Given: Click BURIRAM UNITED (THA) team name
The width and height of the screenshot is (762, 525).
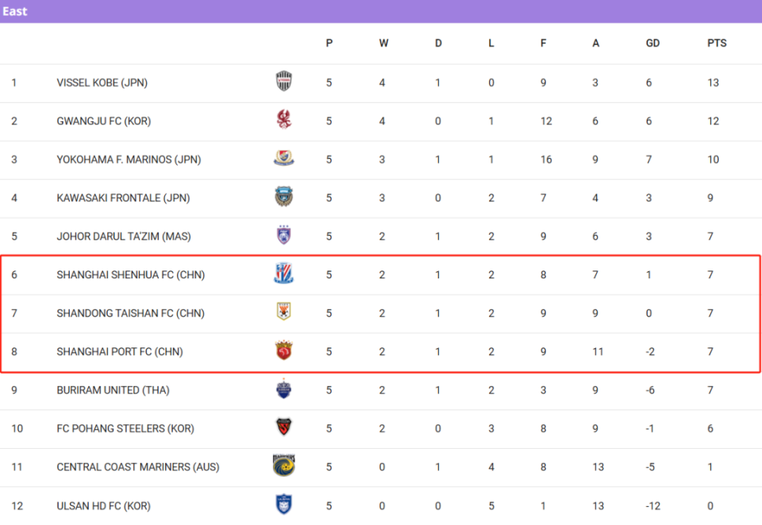Looking at the screenshot, I should point(112,390).
